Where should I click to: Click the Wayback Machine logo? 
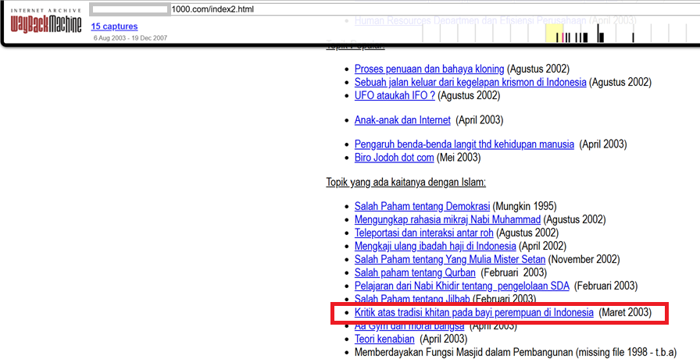coord(44,23)
